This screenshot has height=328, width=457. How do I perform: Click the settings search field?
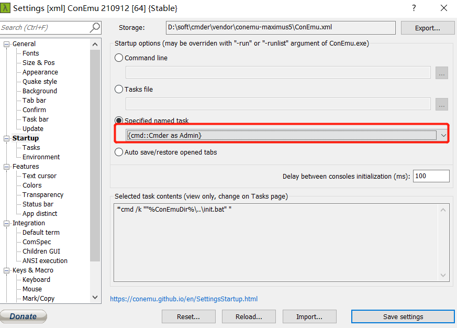click(45, 27)
